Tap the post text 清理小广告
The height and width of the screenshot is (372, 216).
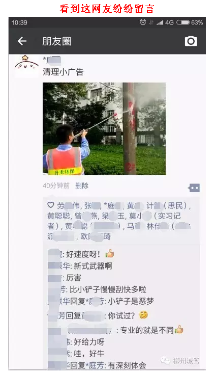click(63, 72)
